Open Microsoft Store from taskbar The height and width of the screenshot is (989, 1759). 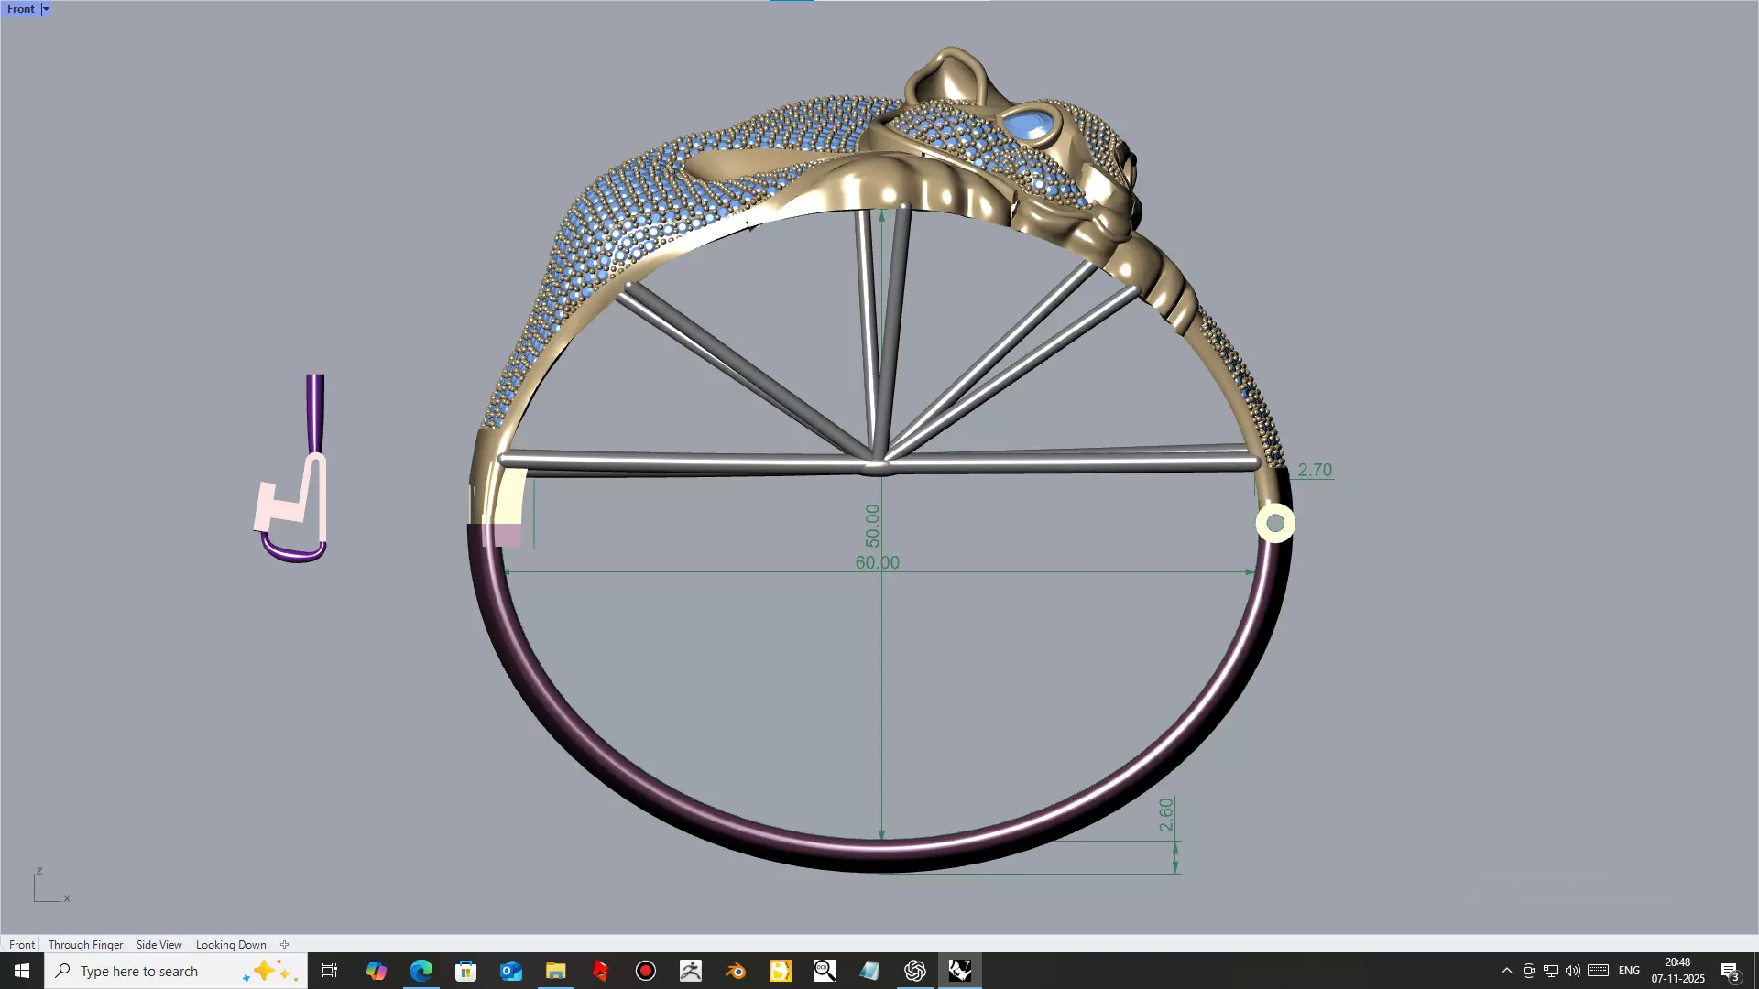pyautogui.click(x=466, y=971)
